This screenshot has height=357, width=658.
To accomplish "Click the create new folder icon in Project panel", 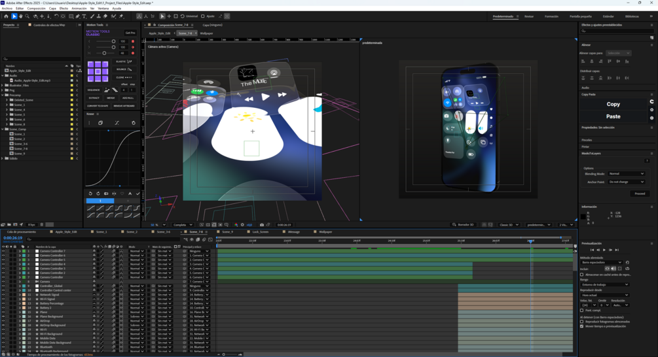I will coord(9,224).
